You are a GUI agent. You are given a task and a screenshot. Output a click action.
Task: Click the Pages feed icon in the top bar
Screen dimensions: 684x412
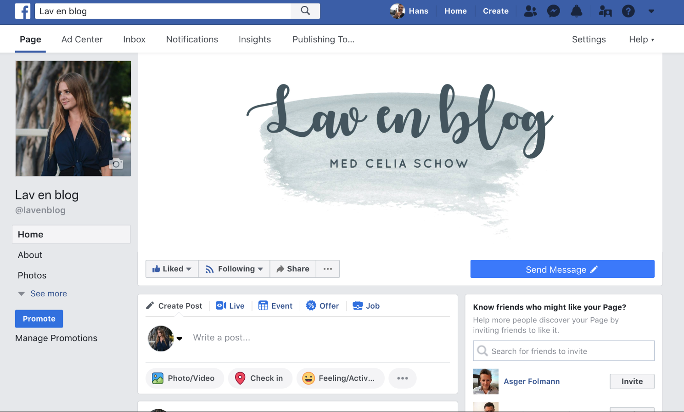pos(605,11)
